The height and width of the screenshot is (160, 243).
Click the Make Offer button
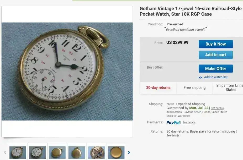(x=215, y=69)
